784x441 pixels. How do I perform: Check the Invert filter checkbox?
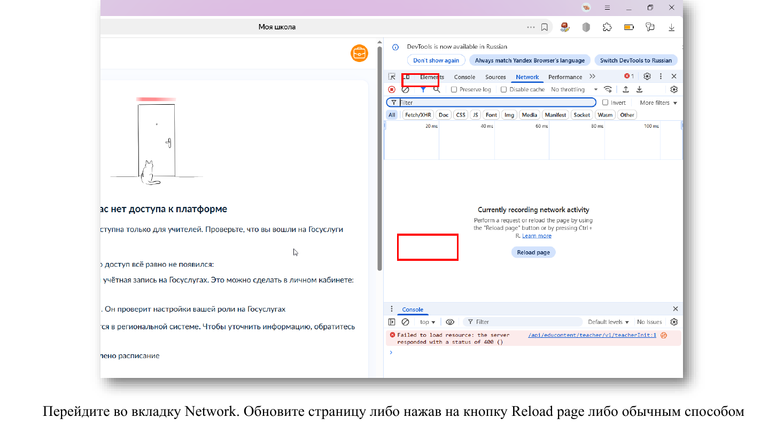tap(606, 103)
